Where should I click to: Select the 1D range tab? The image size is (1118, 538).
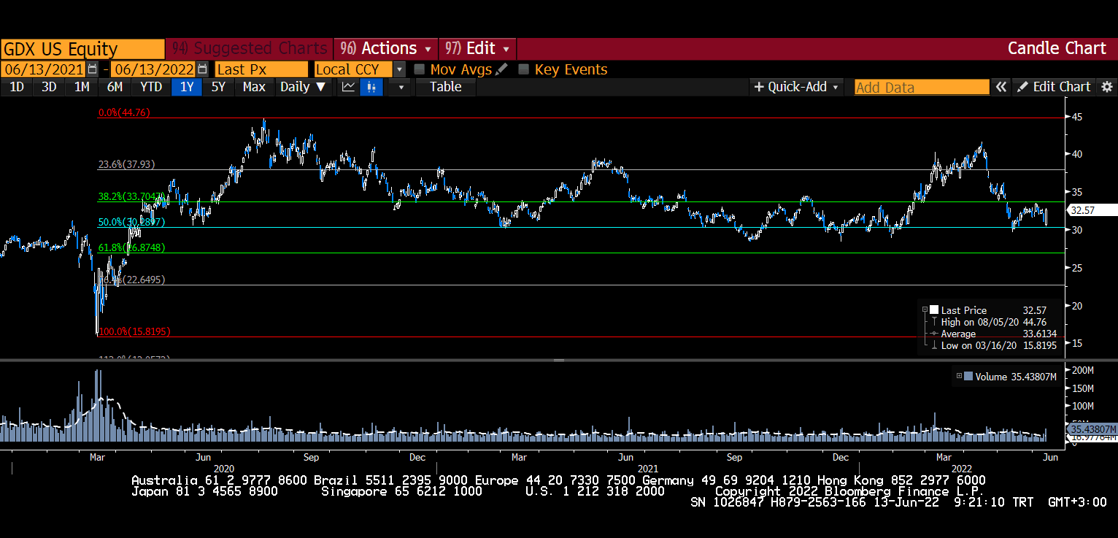click(x=16, y=87)
